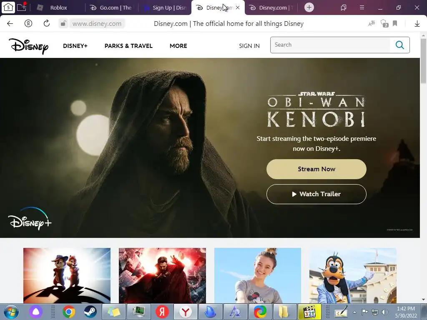
Task: Open the handwriting input panel icon
Action: [x=341, y=312]
